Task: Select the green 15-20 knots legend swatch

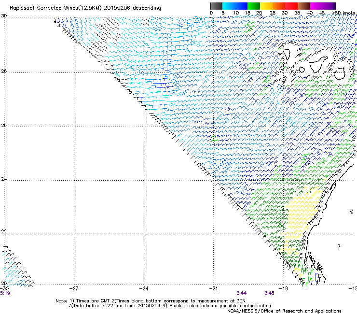Action: [x=254, y=6]
